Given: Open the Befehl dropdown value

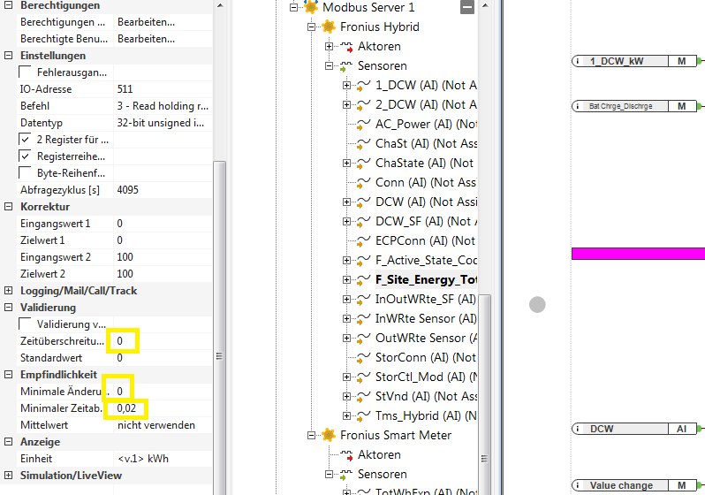Looking at the screenshot, I should click(163, 106).
